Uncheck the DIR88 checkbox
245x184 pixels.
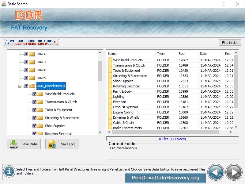26,70
